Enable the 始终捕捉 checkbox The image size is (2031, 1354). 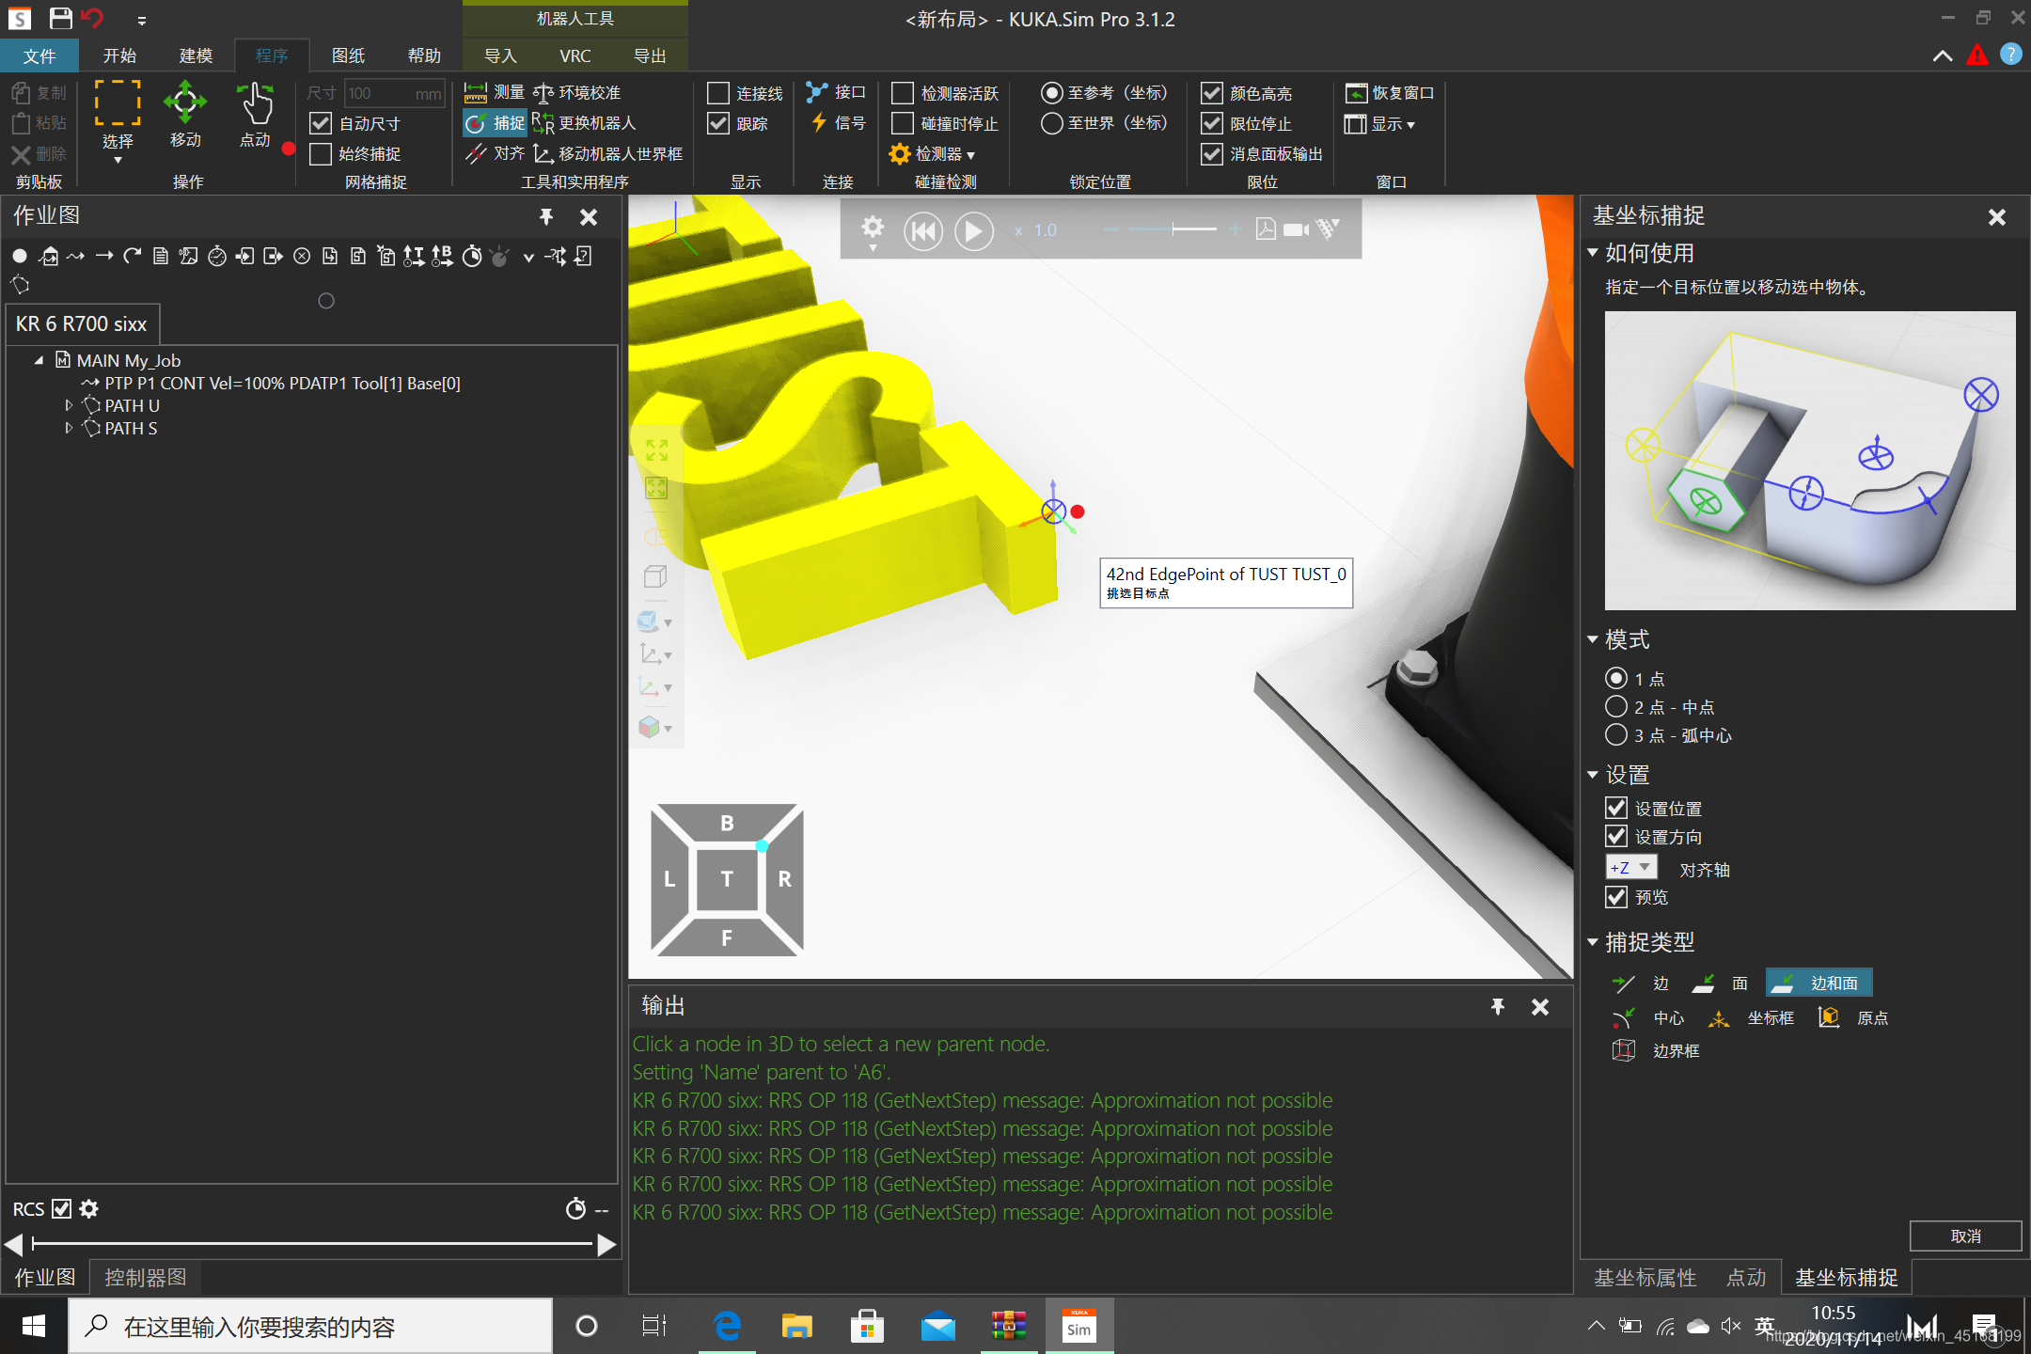click(321, 153)
